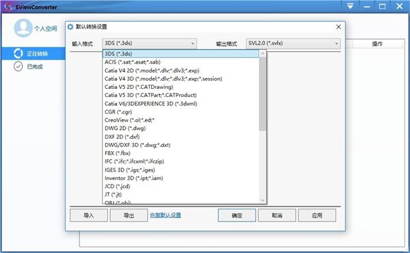Click the 取消 cancel button
The image size is (410, 253).
coord(277,215)
